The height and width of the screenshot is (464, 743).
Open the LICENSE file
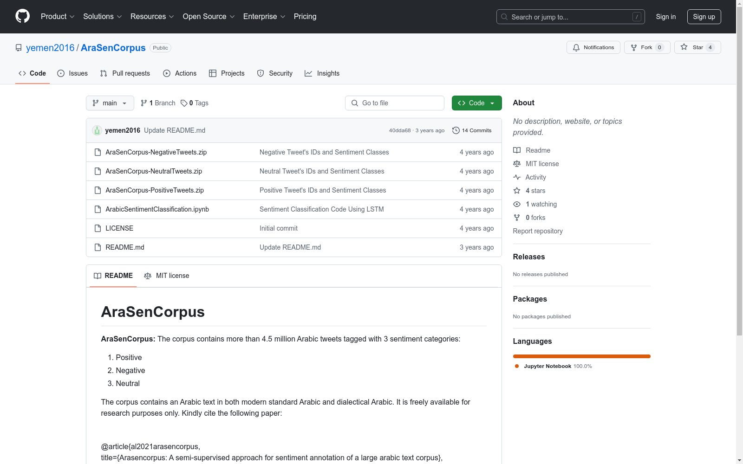(x=119, y=228)
